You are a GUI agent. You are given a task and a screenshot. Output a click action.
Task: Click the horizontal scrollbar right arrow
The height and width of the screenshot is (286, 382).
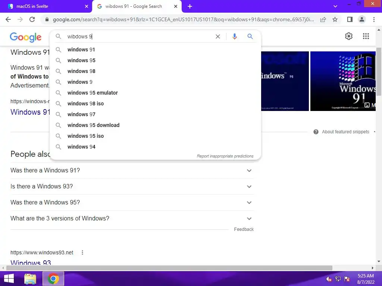click(373, 268)
